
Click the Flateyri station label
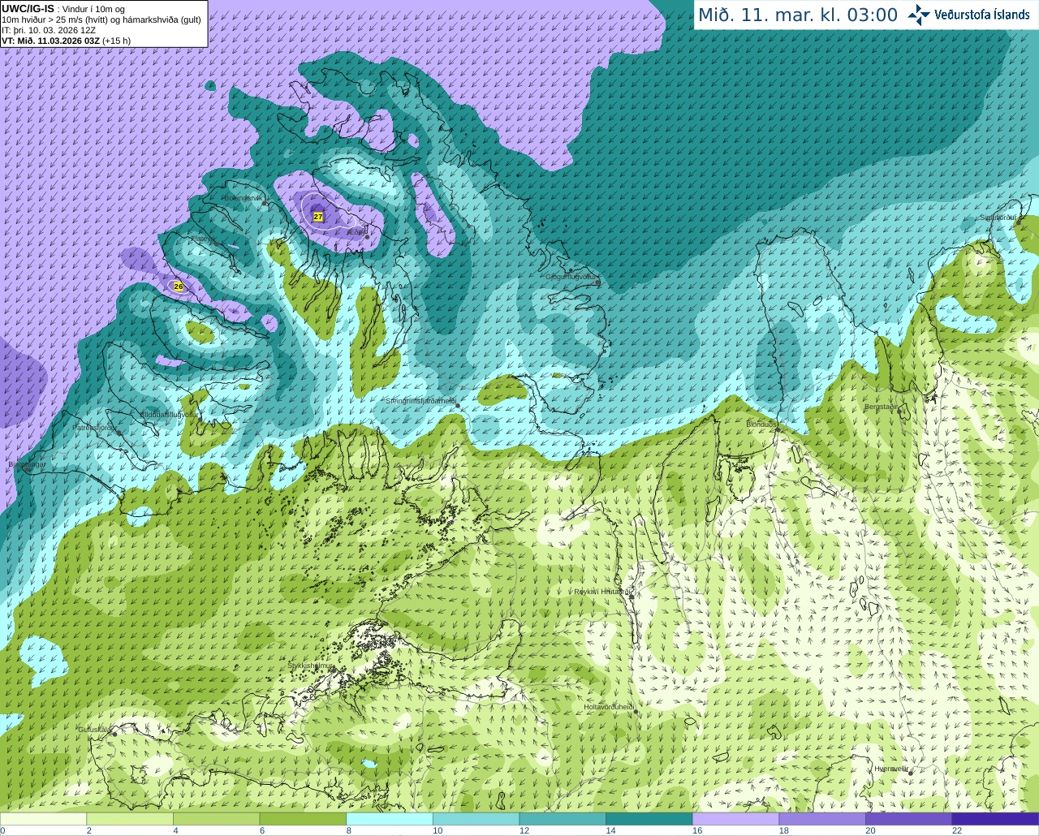(x=201, y=239)
